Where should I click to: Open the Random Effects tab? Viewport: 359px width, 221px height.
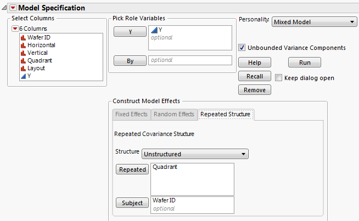coord(173,114)
